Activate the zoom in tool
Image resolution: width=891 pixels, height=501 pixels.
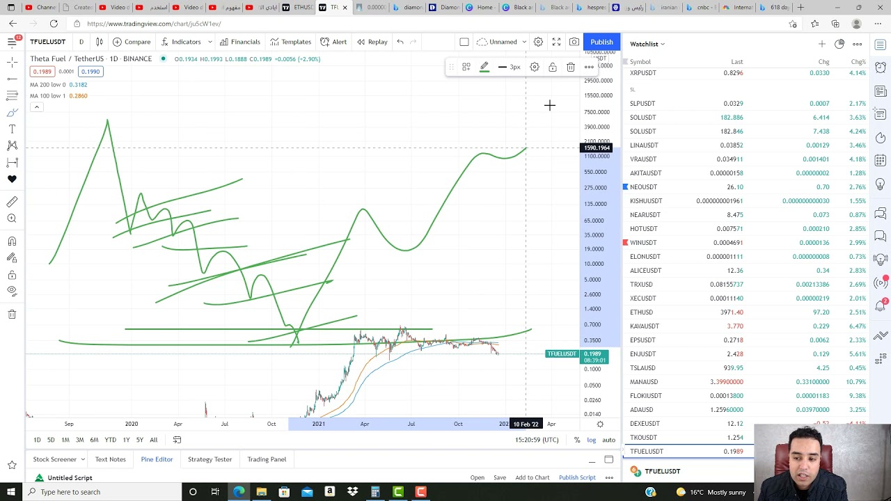click(12, 218)
